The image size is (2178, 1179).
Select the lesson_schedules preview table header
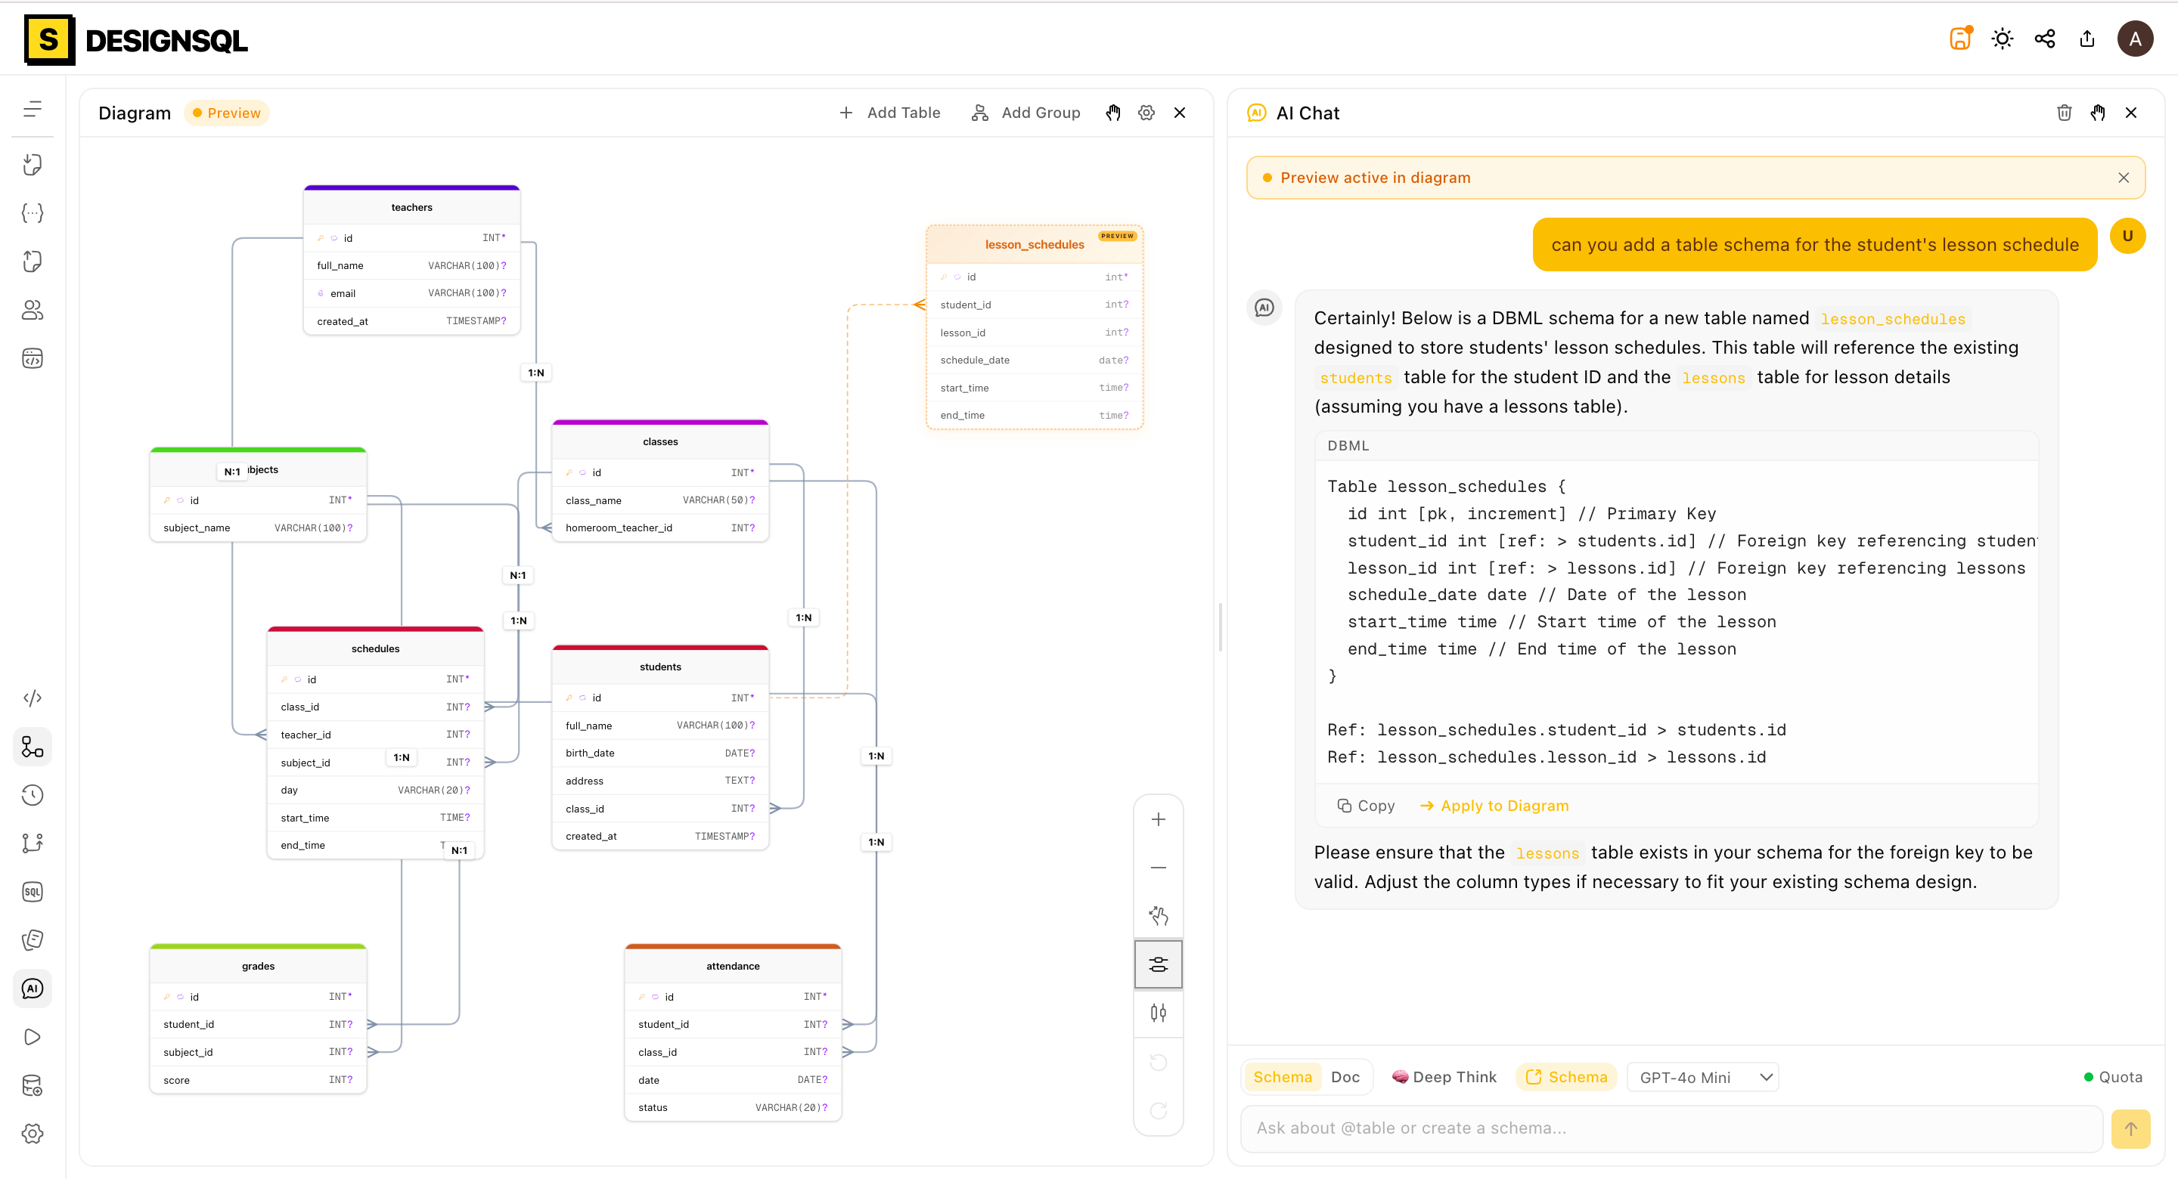click(1034, 244)
